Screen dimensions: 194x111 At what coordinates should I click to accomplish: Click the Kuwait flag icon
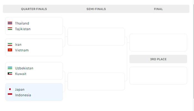10,74
